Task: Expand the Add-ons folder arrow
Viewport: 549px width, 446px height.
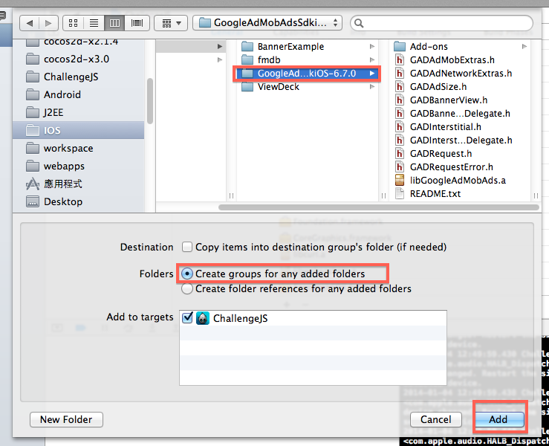Action: point(524,47)
